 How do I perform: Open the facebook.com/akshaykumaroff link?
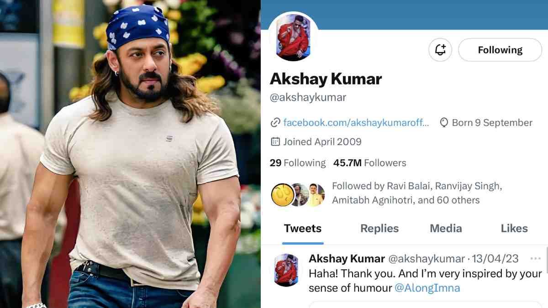356,123
